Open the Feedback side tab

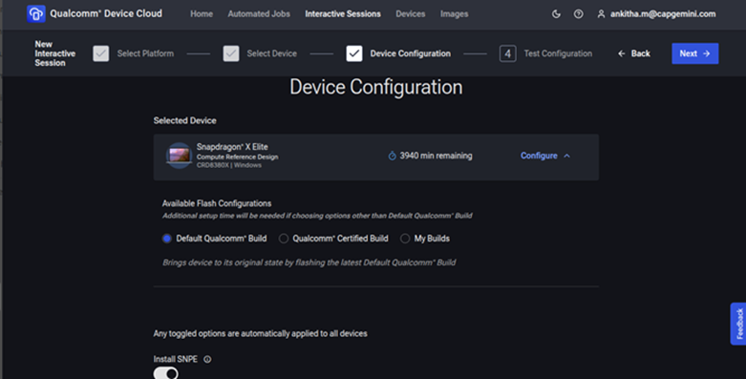point(738,324)
